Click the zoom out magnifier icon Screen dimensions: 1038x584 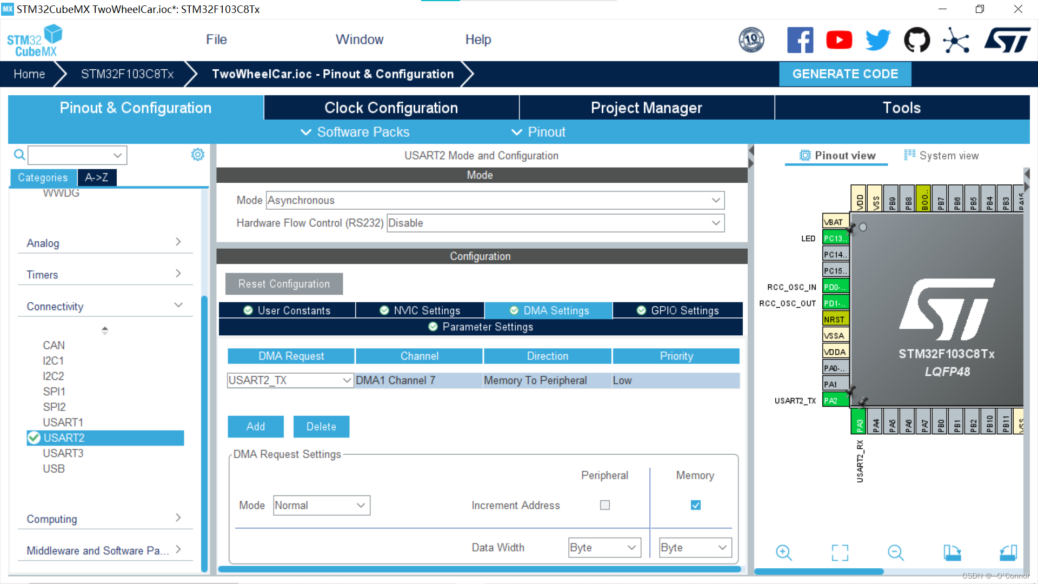tap(895, 553)
